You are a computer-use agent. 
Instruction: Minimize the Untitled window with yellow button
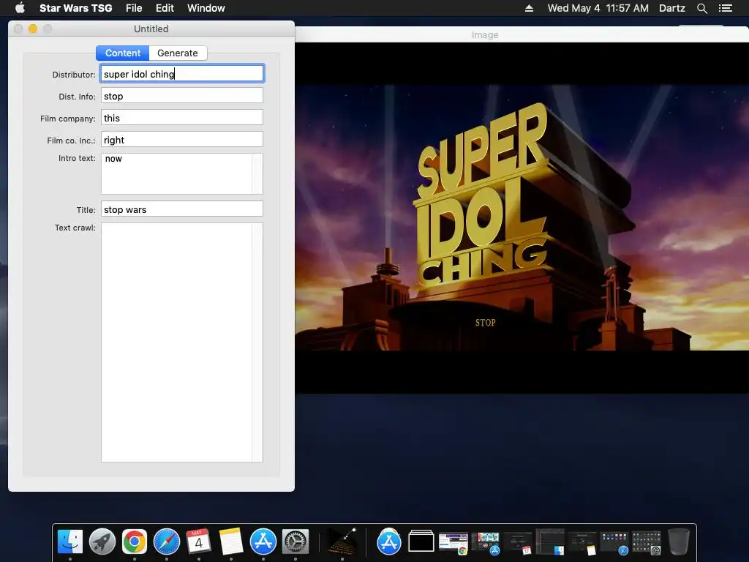(x=33, y=29)
